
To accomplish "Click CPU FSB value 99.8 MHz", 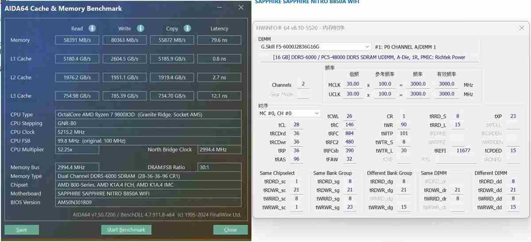I will pos(148,141).
